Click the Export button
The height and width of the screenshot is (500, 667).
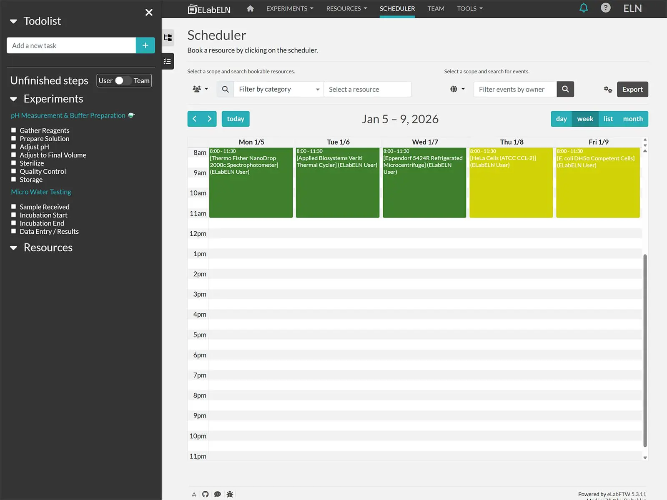(x=632, y=89)
